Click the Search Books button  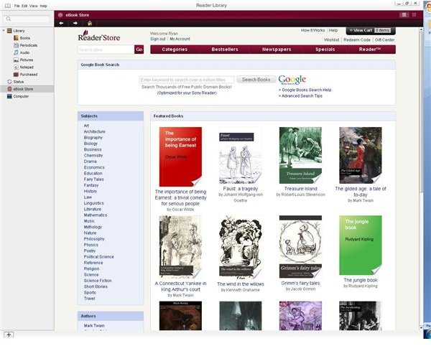pos(256,80)
